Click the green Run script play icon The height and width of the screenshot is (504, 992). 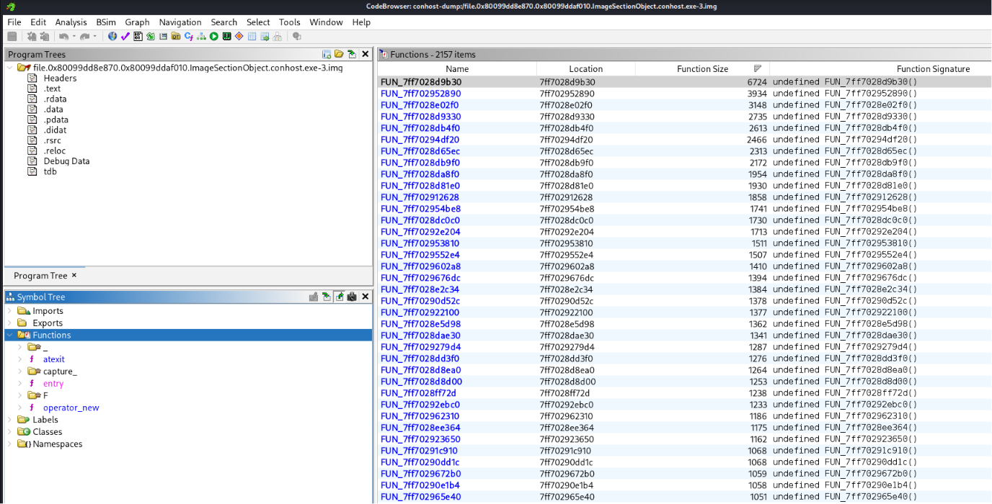[214, 37]
